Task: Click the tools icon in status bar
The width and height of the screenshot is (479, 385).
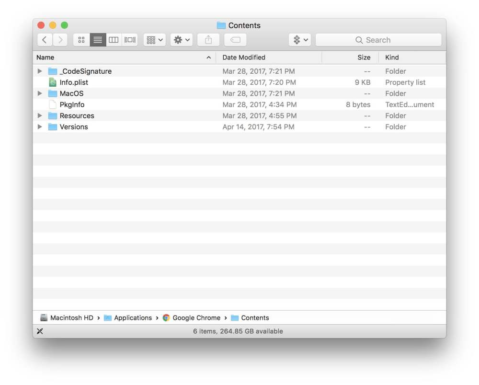Action: coord(40,331)
